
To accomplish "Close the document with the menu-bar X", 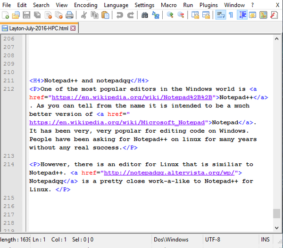I will (x=277, y=5).
